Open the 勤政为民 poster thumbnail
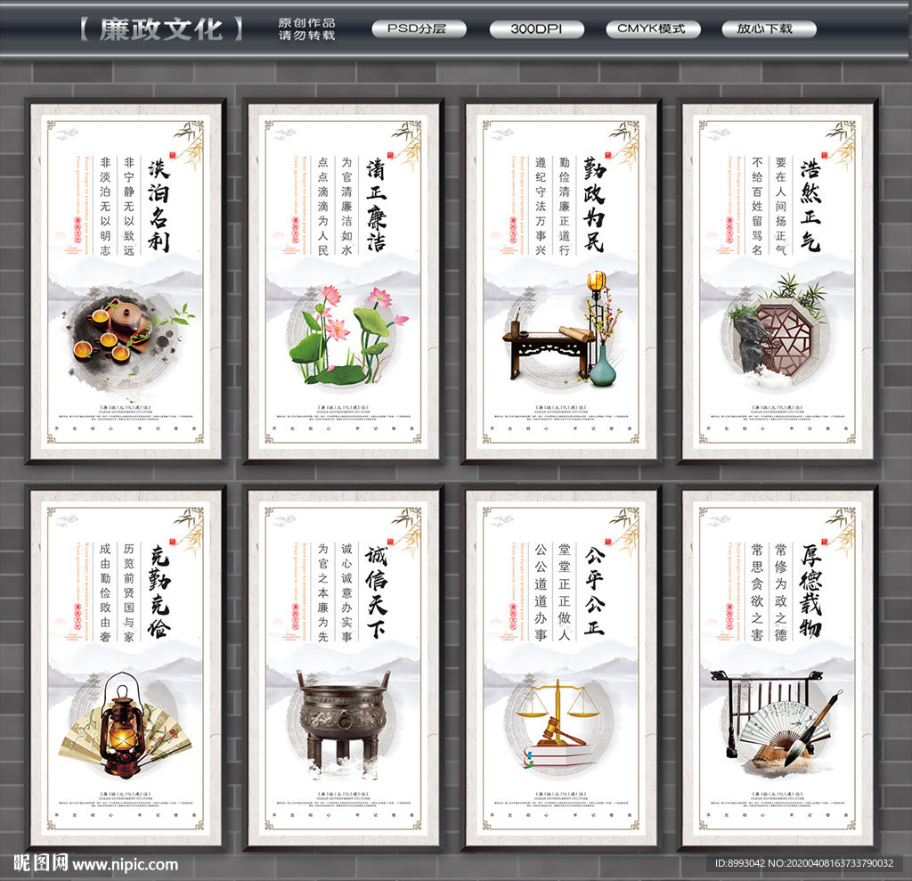Screen dimensions: 912x881 (561, 281)
